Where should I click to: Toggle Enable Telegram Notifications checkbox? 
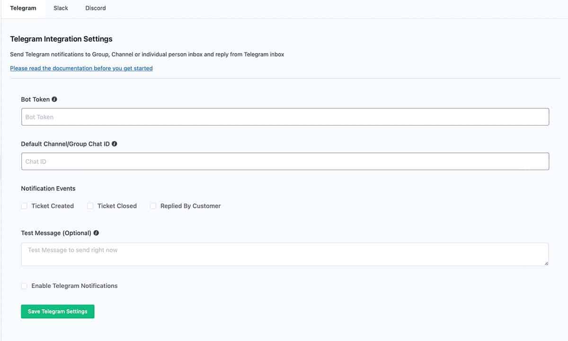pos(24,286)
